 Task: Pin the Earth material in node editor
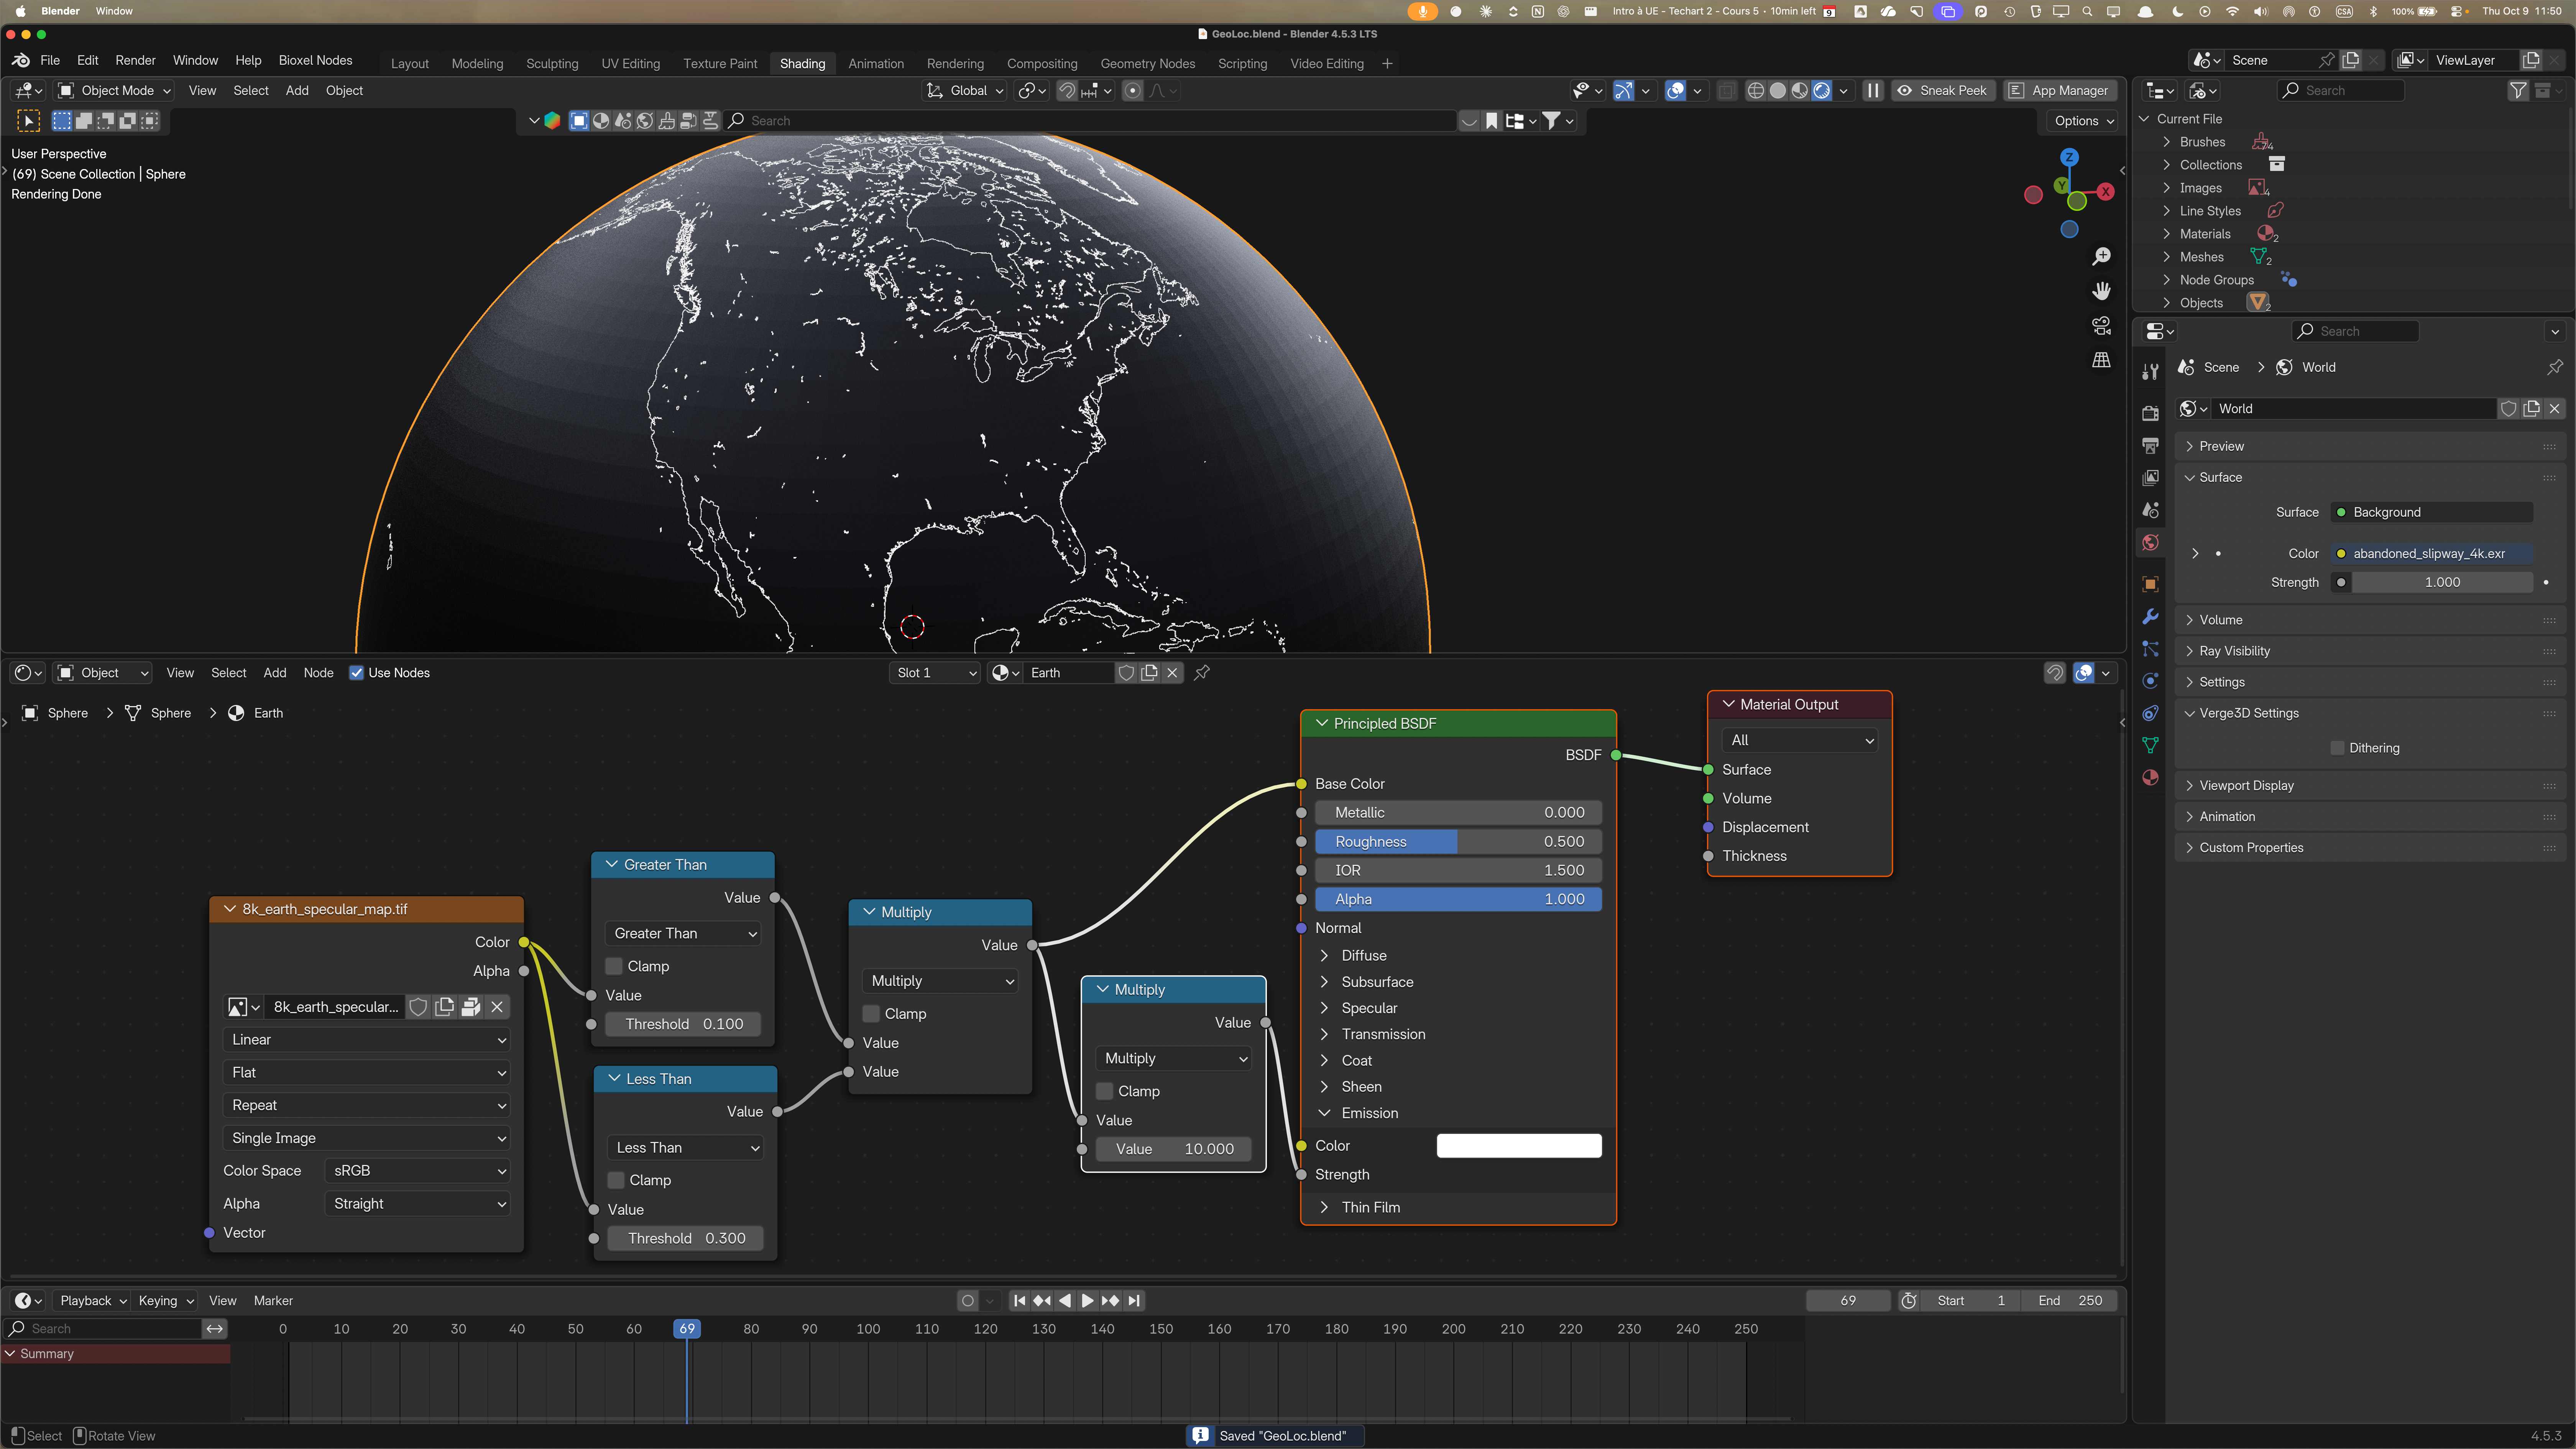[x=1202, y=673]
